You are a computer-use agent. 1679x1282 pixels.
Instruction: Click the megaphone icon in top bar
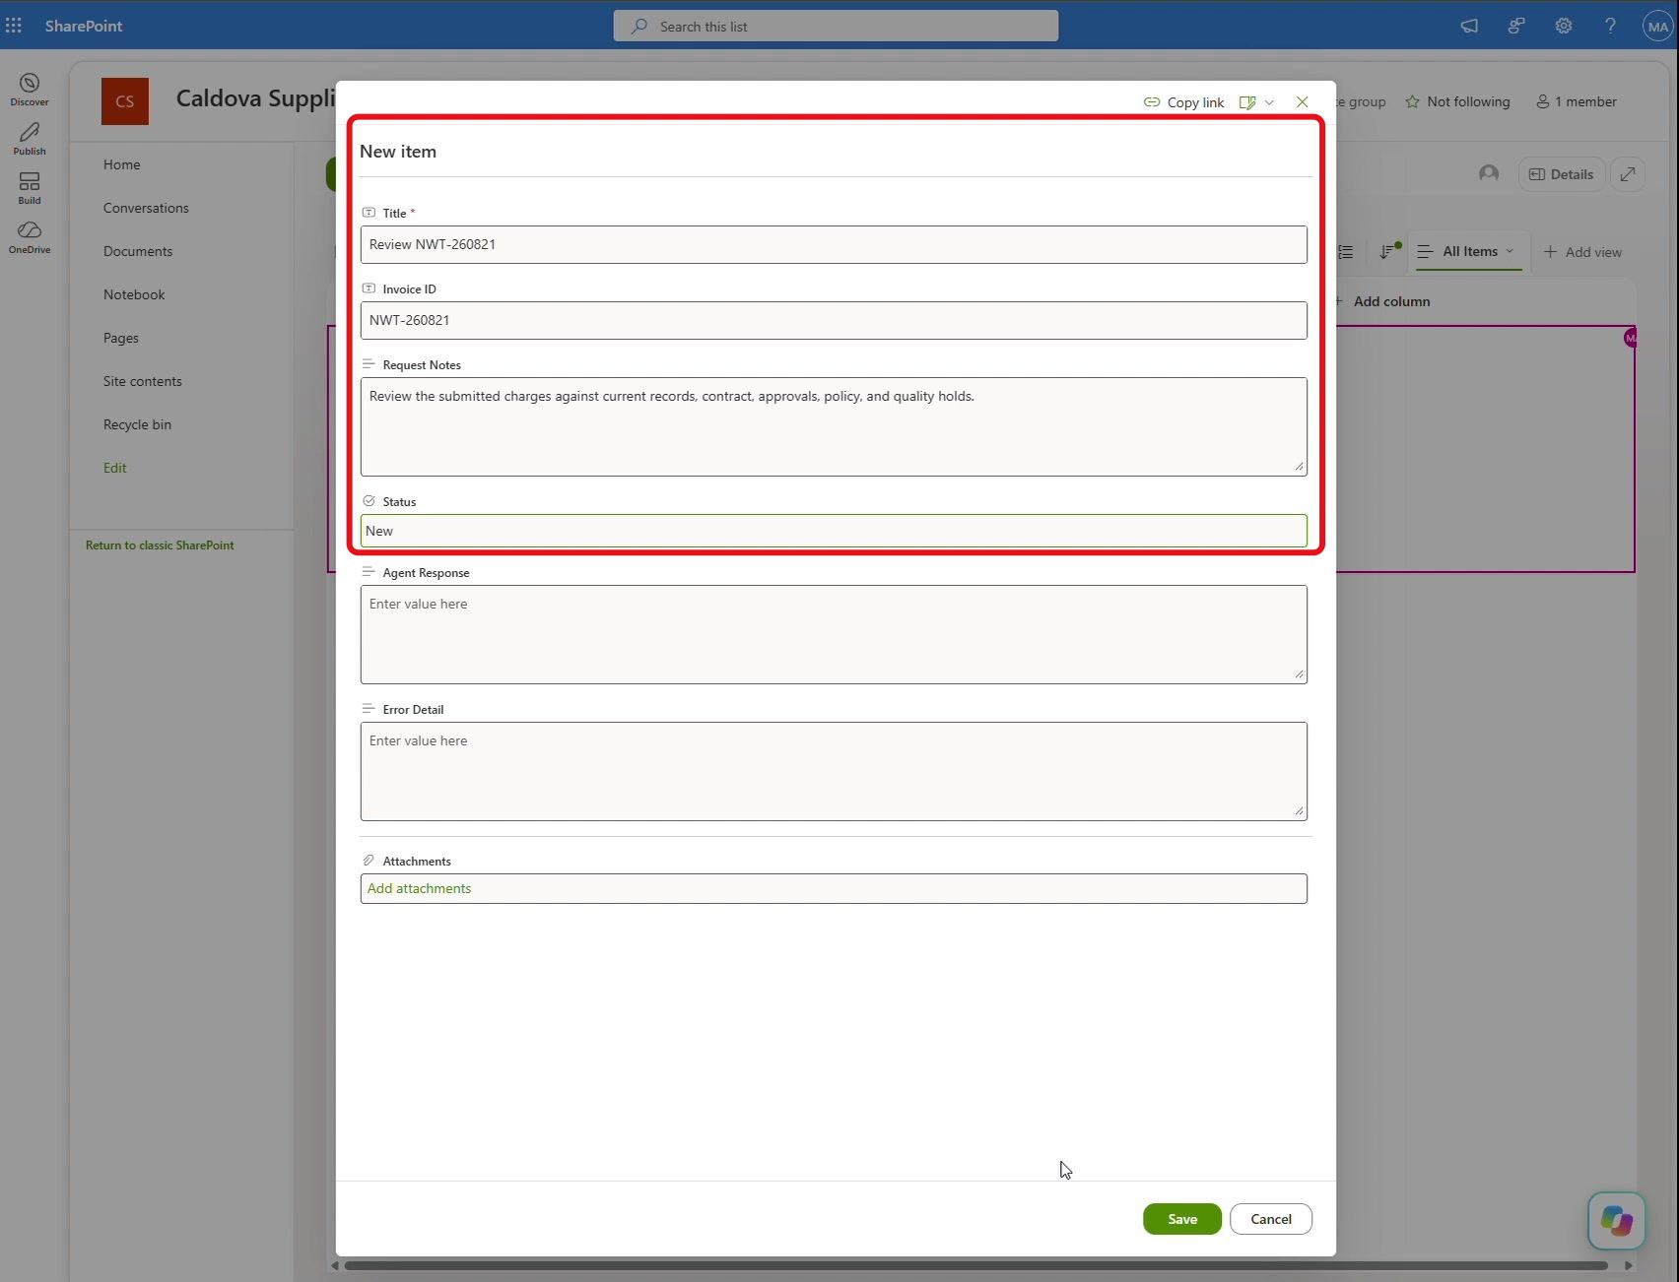[x=1469, y=26]
